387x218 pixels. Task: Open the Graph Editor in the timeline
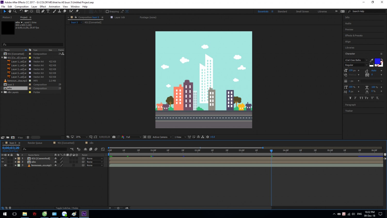[103, 149]
